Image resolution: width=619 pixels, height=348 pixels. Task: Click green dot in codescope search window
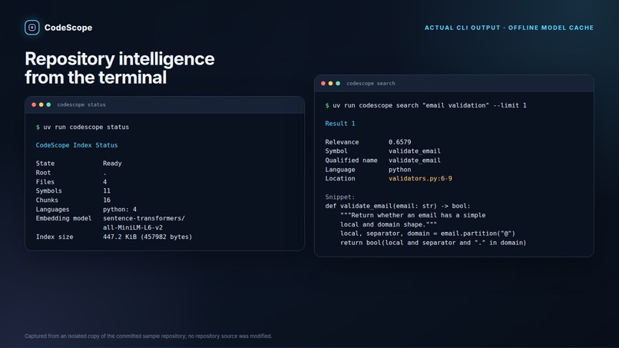(338, 83)
